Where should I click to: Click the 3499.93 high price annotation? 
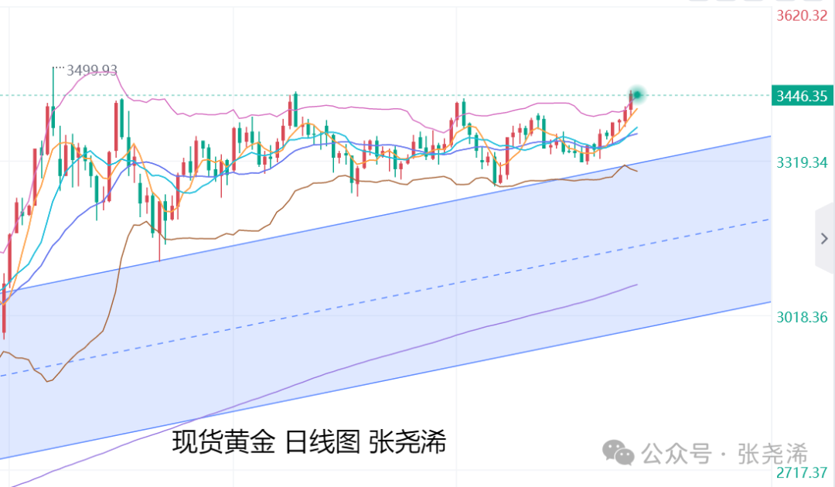92,70
